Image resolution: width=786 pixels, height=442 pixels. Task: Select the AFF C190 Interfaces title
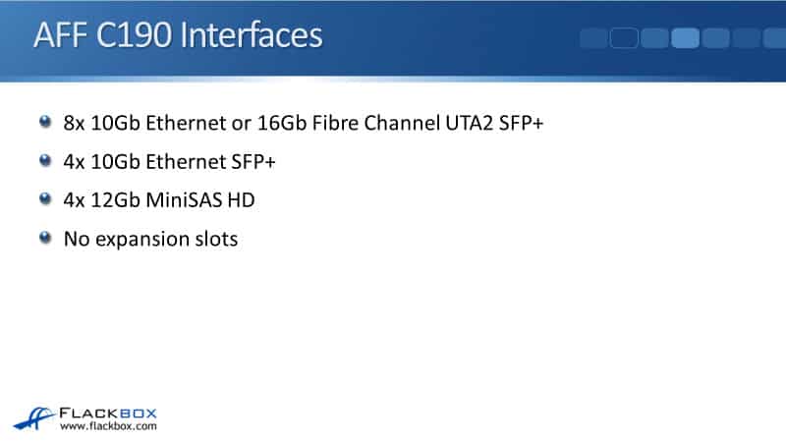(x=177, y=36)
